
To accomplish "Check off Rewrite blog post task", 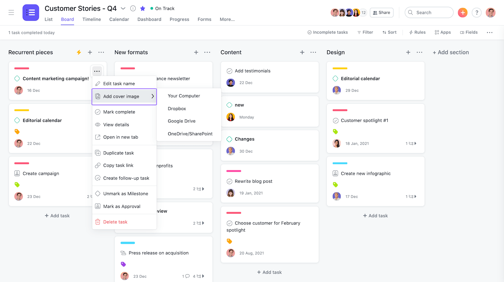I will [x=230, y=181].
